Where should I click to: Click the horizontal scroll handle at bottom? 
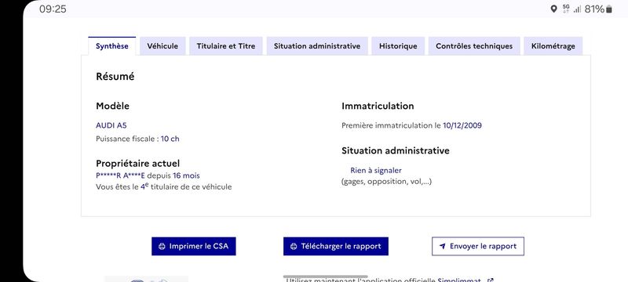[325, 277]
